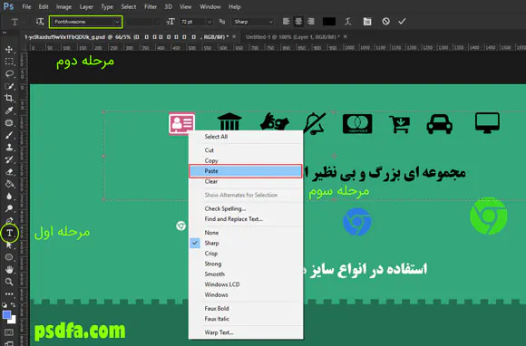This screenshot has height=346, width=526.
Task: Open the Type menu
Action: [x=107, y=6]
